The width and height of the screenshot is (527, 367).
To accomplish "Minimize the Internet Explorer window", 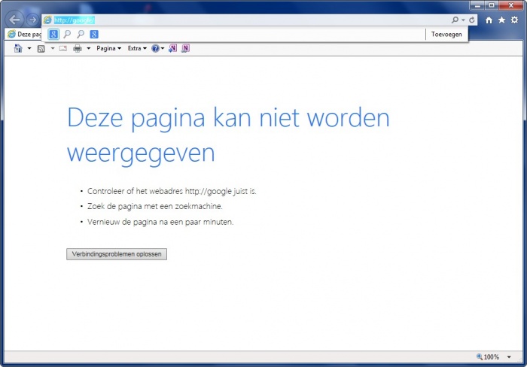I will (477, 5).
